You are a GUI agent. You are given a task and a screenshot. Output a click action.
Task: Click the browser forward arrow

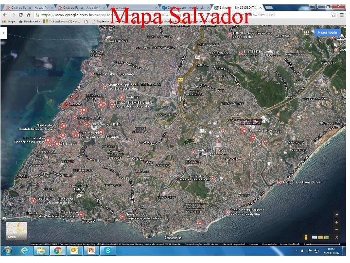click(x=13, y=15)
